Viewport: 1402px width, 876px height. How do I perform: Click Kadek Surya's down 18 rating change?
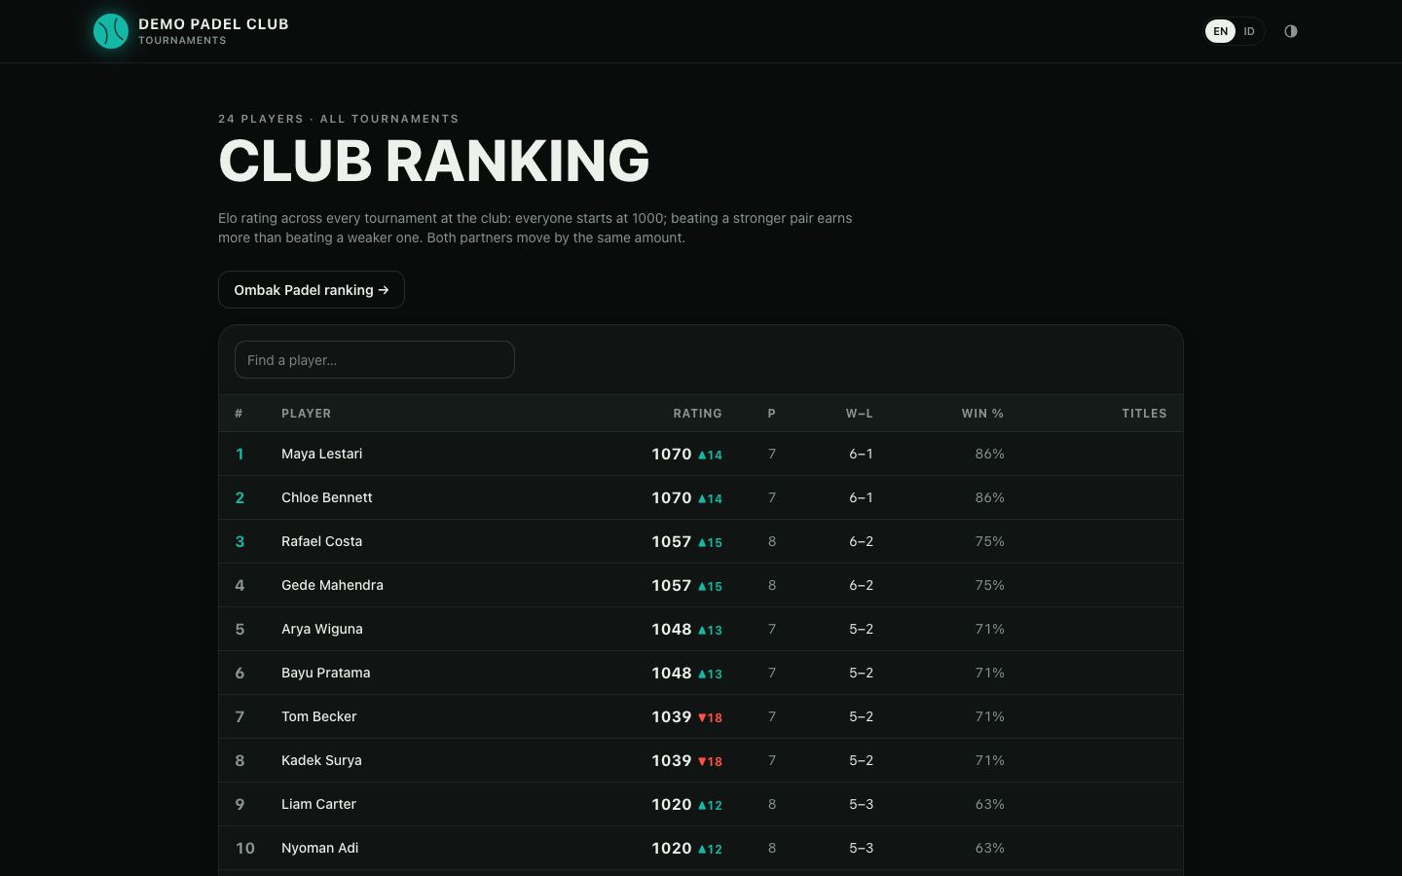point(710,761)
